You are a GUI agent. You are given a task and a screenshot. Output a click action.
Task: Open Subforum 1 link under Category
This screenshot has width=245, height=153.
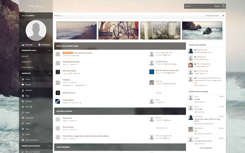point(69,85)
